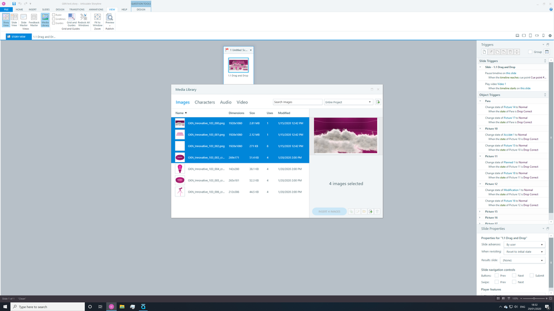
Task: Click Fit to Window zoom
Action: (98, 20)
